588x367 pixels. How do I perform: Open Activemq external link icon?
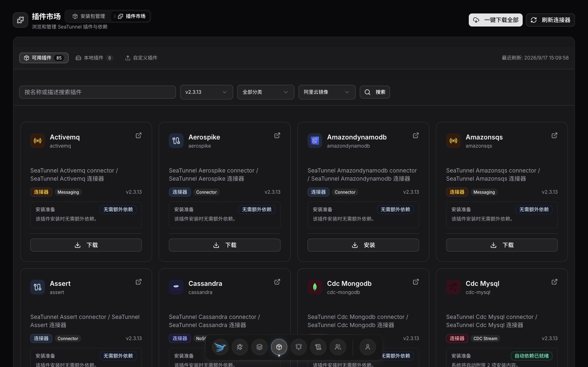click(x=138, y=135)
